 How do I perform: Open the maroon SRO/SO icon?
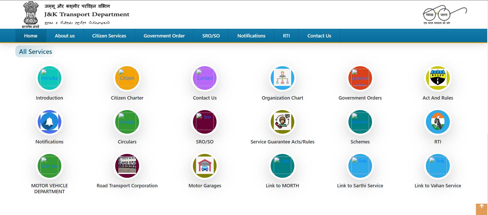[x=205, y=122]
